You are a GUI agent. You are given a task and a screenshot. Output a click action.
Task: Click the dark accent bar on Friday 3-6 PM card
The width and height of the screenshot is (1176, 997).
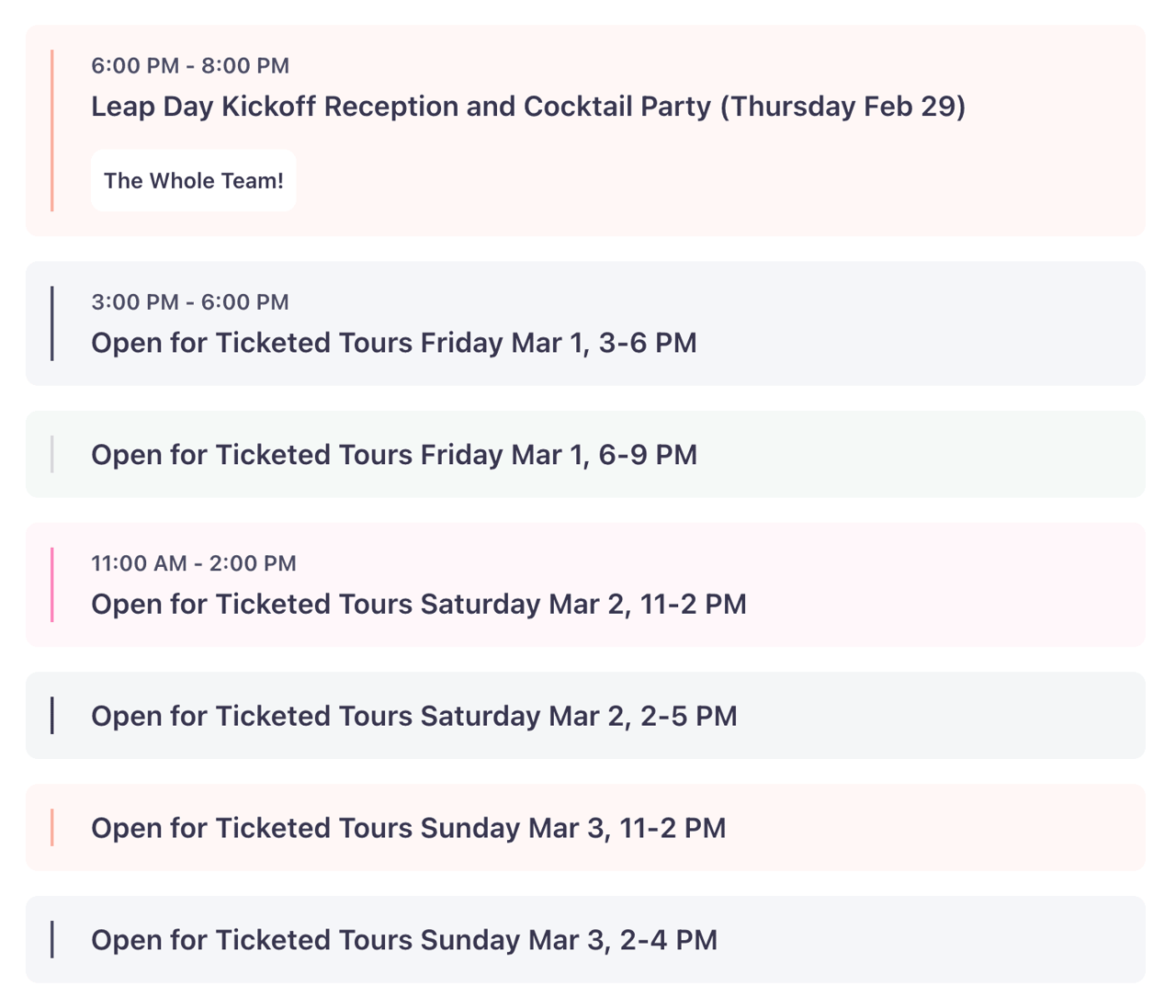52,323
